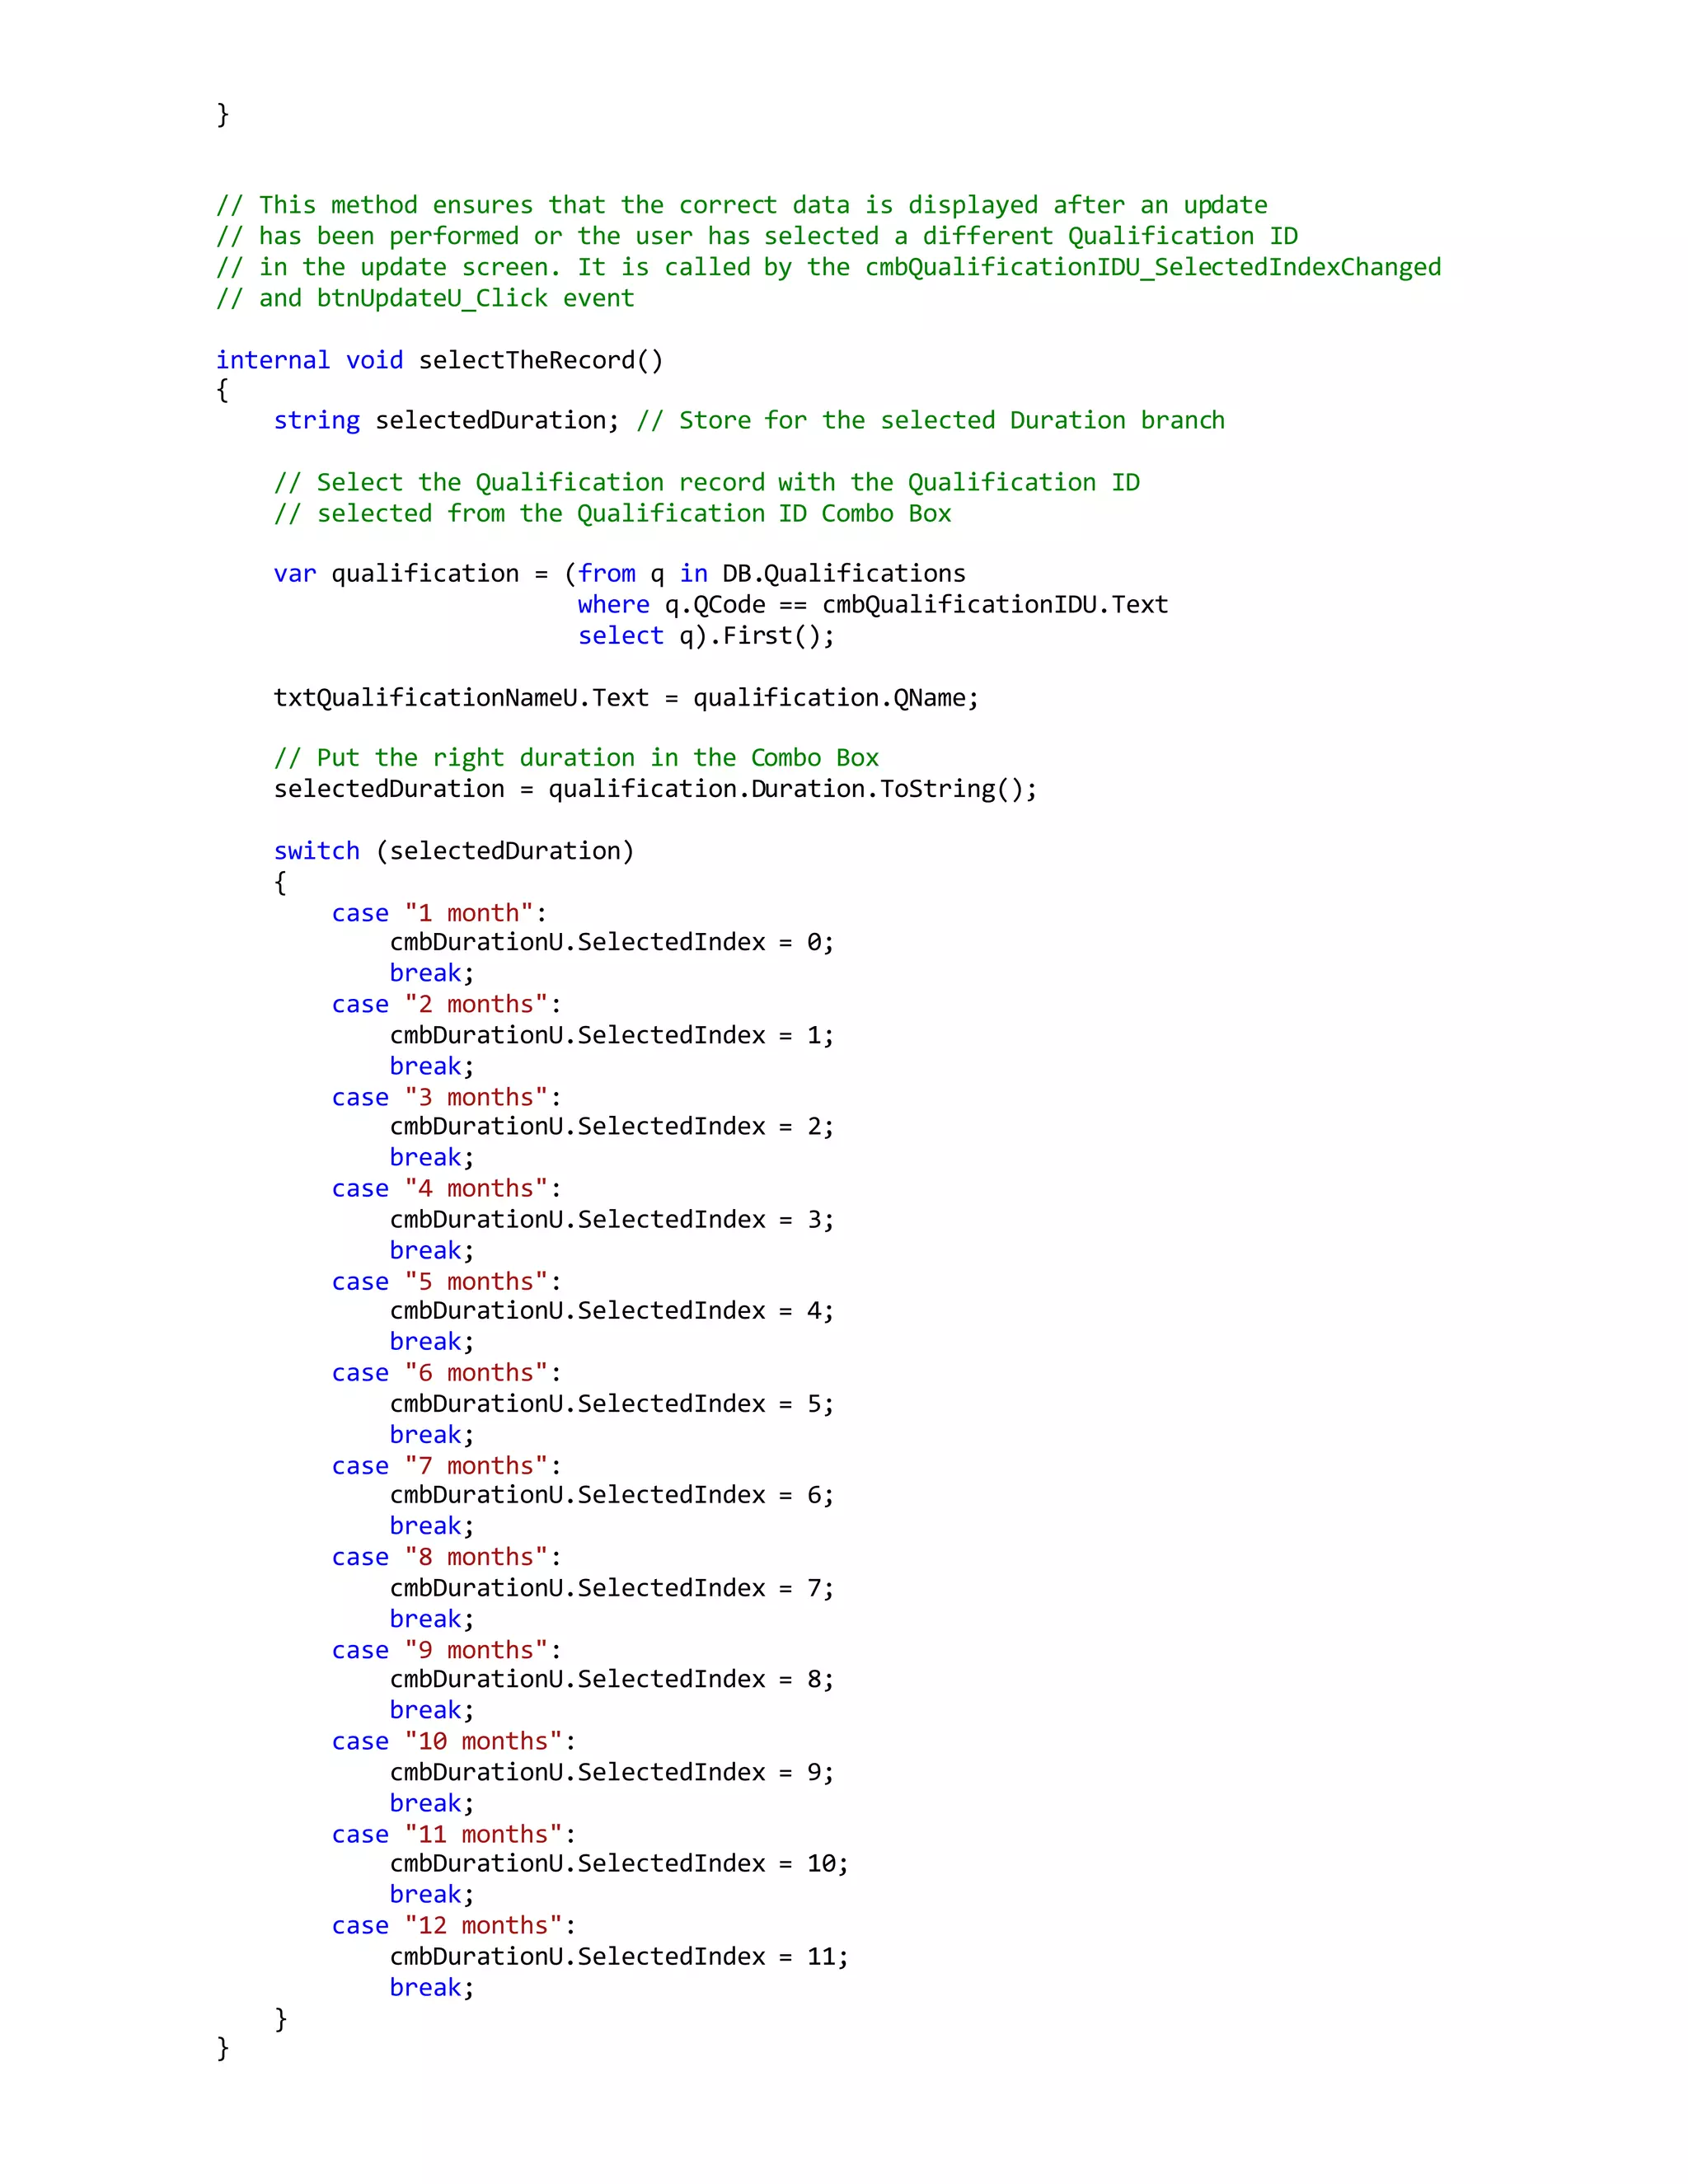Click the line case "7 months":
The image size is (1688, 2184).
(x=447, y=1465)
